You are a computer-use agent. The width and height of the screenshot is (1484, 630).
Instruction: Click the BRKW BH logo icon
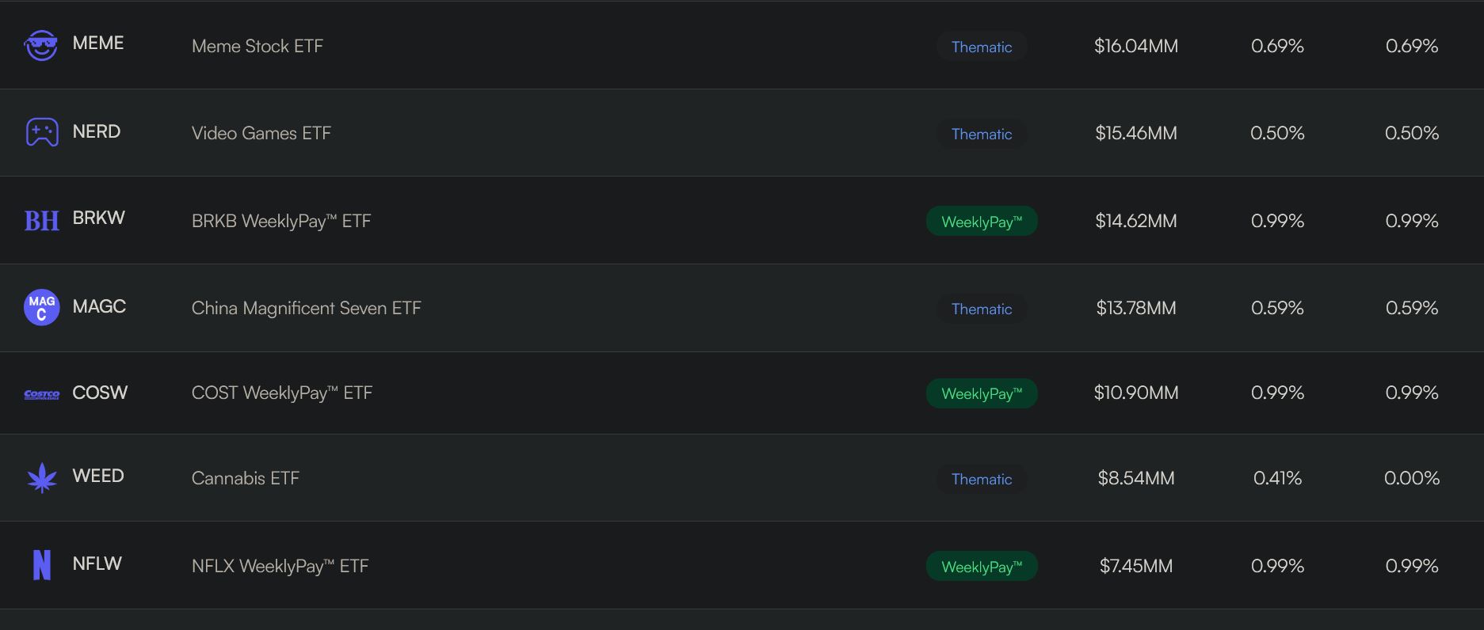click(x=42, y=220)
